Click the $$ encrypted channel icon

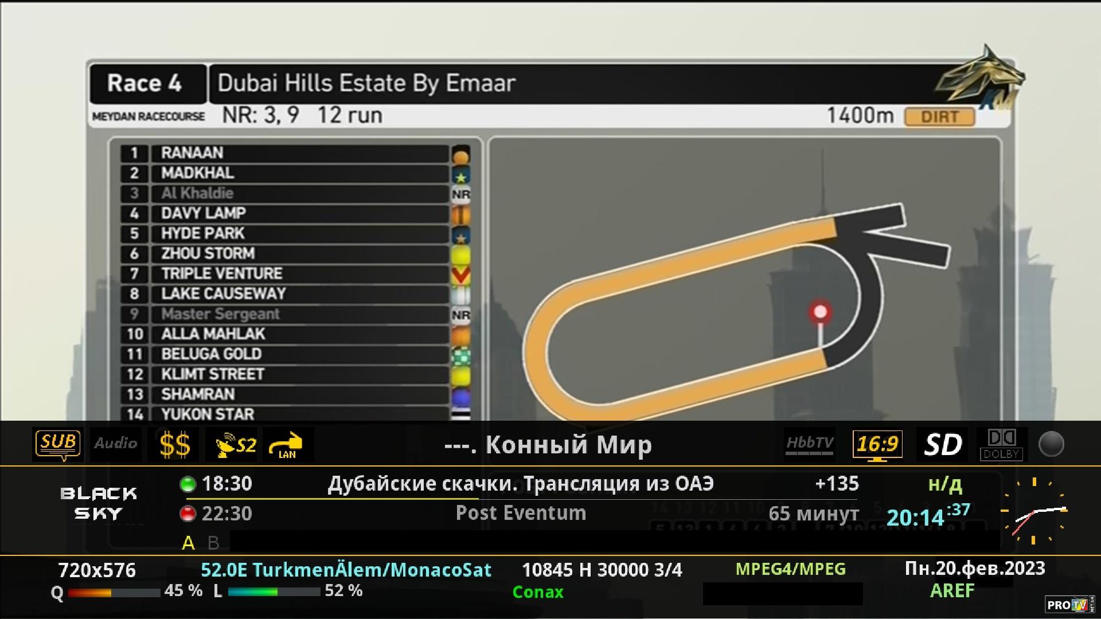click(174, 445)
